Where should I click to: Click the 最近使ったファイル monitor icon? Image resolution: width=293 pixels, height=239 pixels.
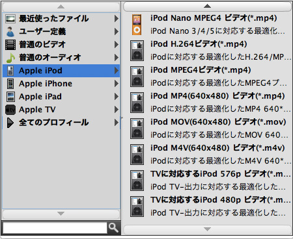coord(10,19)
